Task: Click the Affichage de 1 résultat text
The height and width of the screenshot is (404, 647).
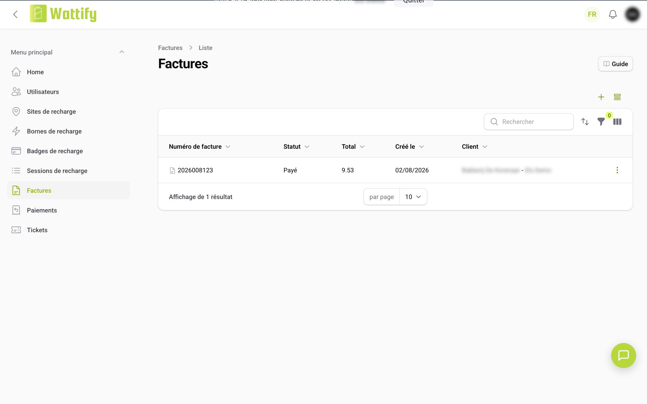Action: 200,197
